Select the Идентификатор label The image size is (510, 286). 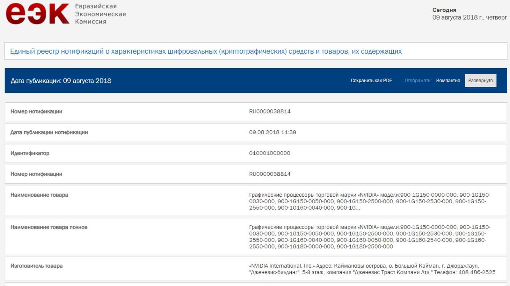coord(30,153)
